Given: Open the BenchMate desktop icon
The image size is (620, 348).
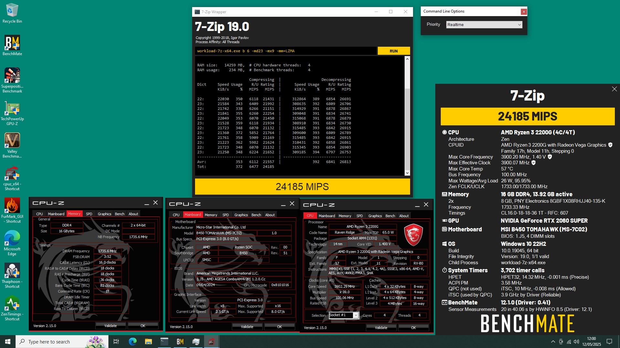Looking at the screenshot, I should pyautogui.click(x=12, y=46).
